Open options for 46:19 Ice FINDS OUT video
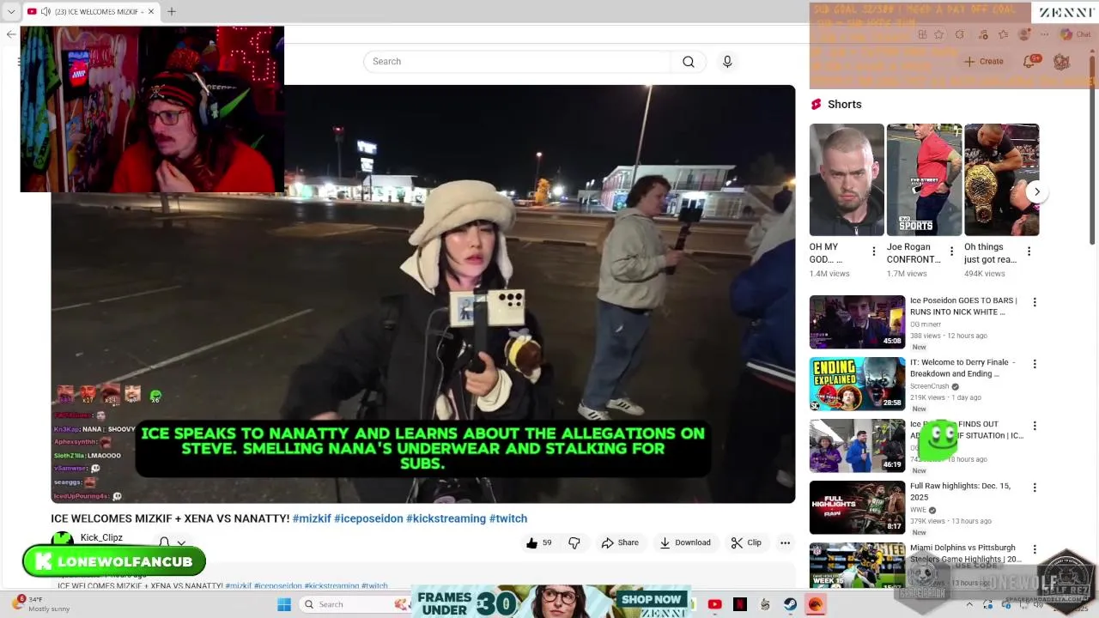 [x=1035, y=426]
